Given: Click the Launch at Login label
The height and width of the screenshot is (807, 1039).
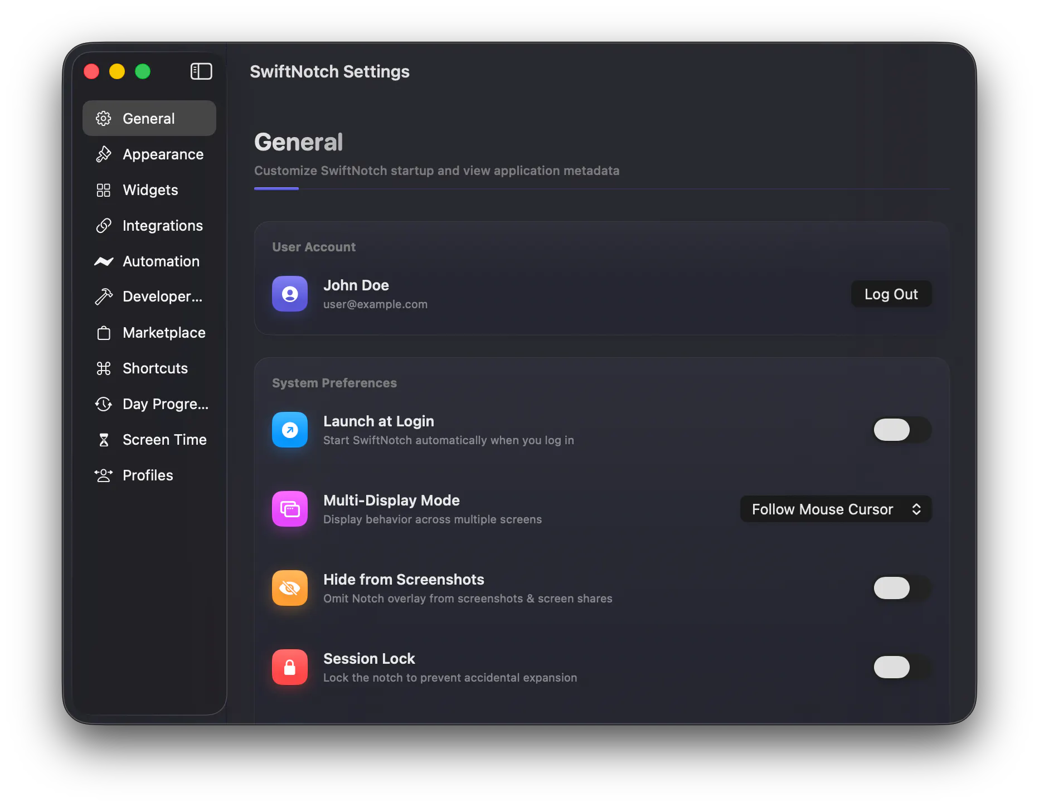Looking at the screenshot, I should tap(378, 421).
